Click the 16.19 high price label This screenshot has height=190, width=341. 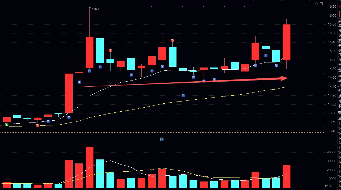click(97, 9)
